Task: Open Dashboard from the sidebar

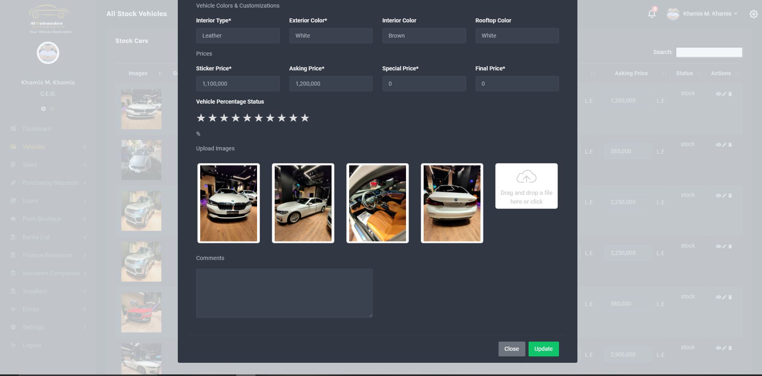Action: 37,129
